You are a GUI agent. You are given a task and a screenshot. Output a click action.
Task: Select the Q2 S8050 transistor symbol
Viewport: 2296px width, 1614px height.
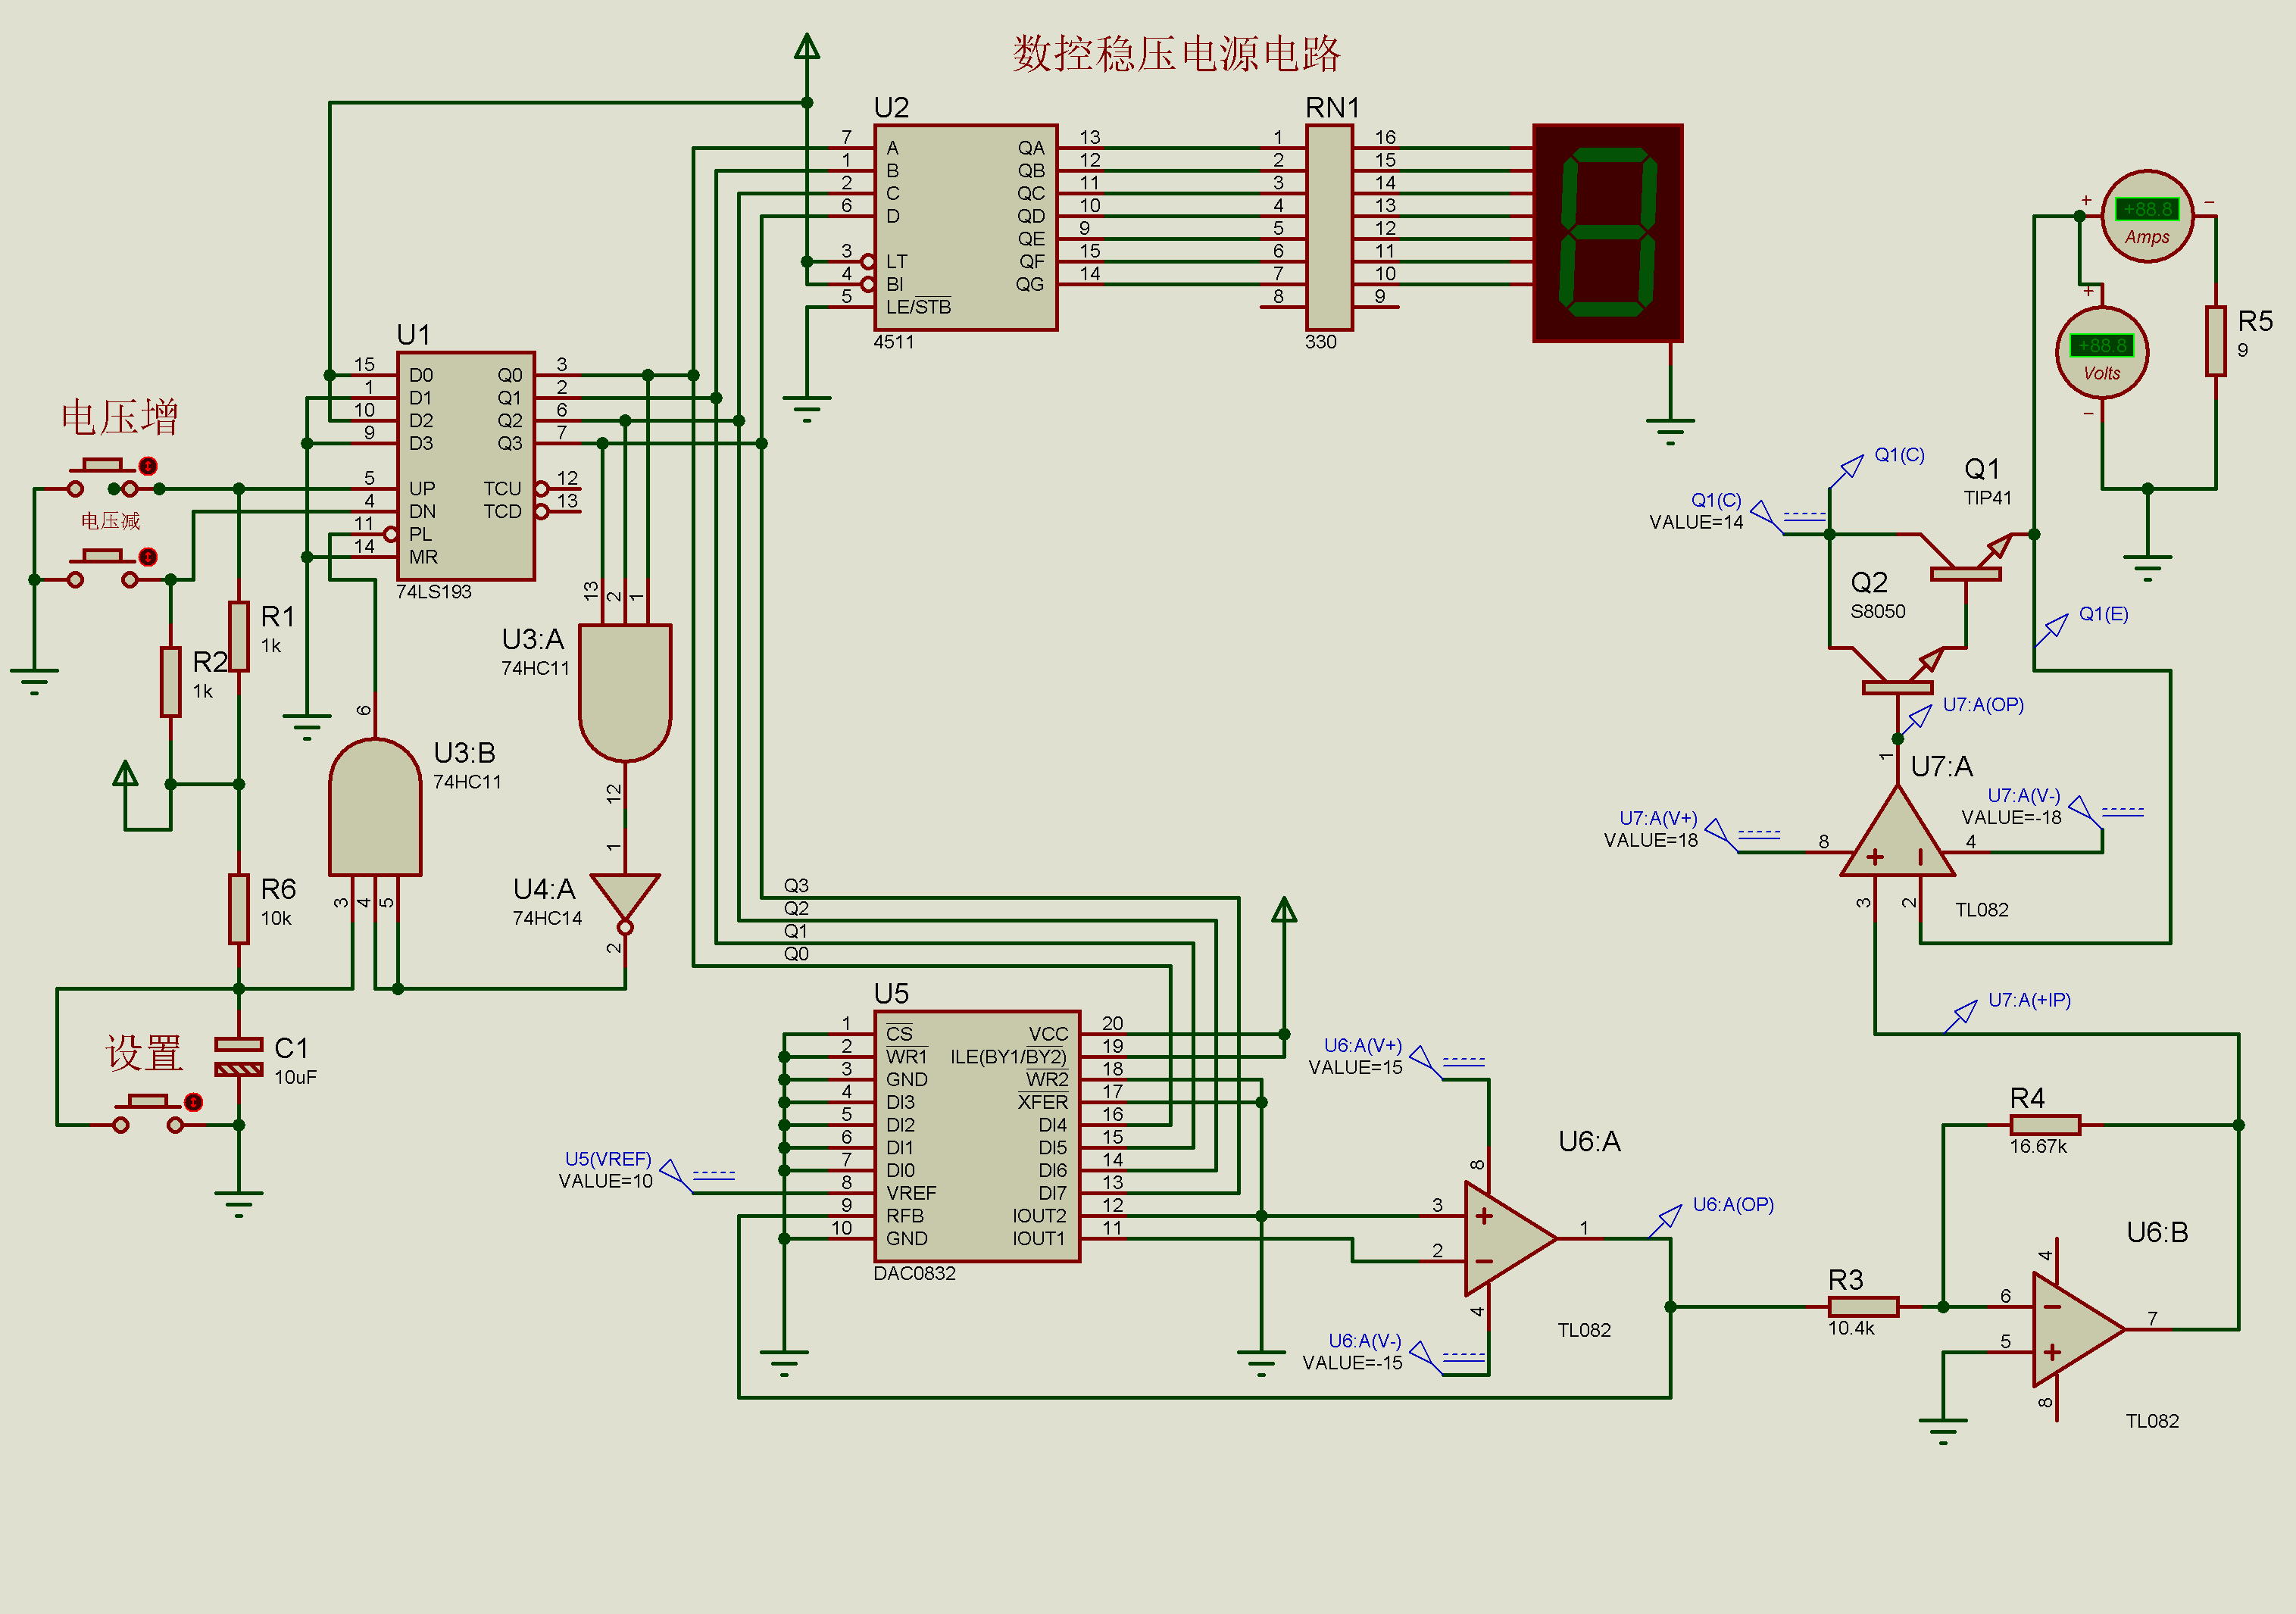(1898, 672)
